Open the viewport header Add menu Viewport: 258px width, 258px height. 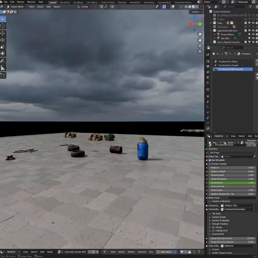(49, 7)
